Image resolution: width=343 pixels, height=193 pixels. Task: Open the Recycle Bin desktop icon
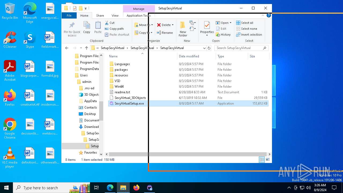(10, 12)
